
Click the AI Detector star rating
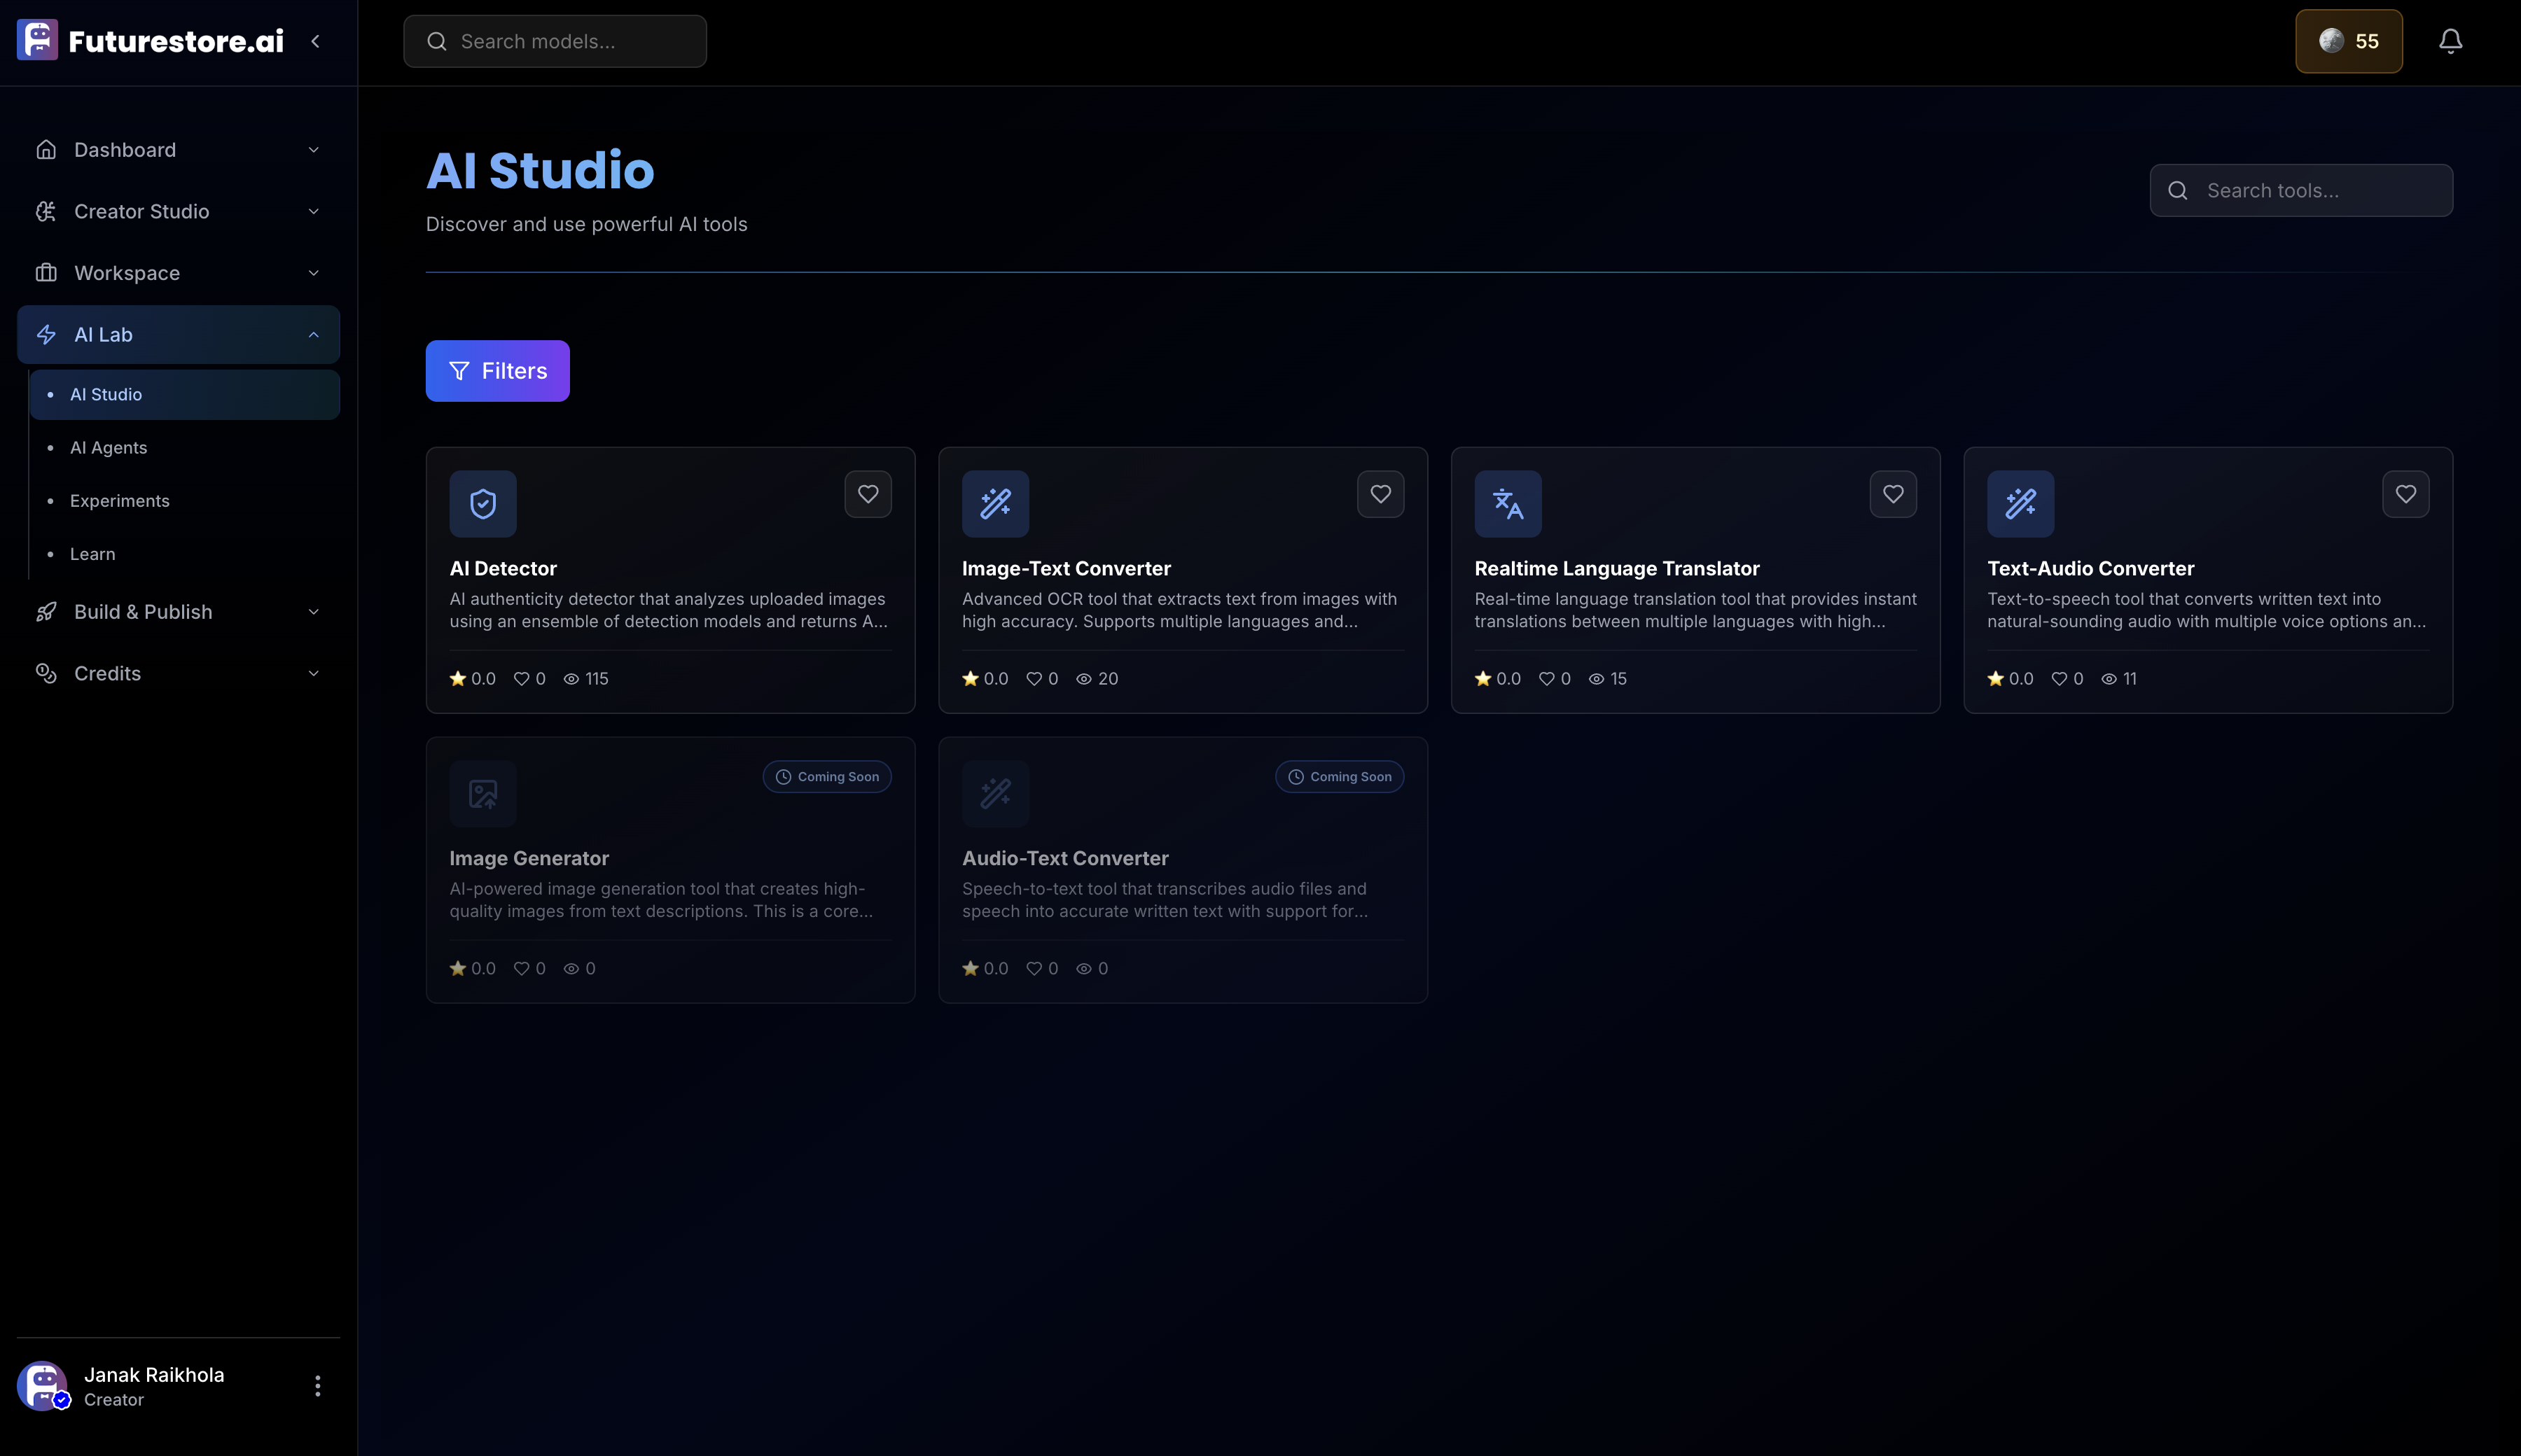[473, 678]
